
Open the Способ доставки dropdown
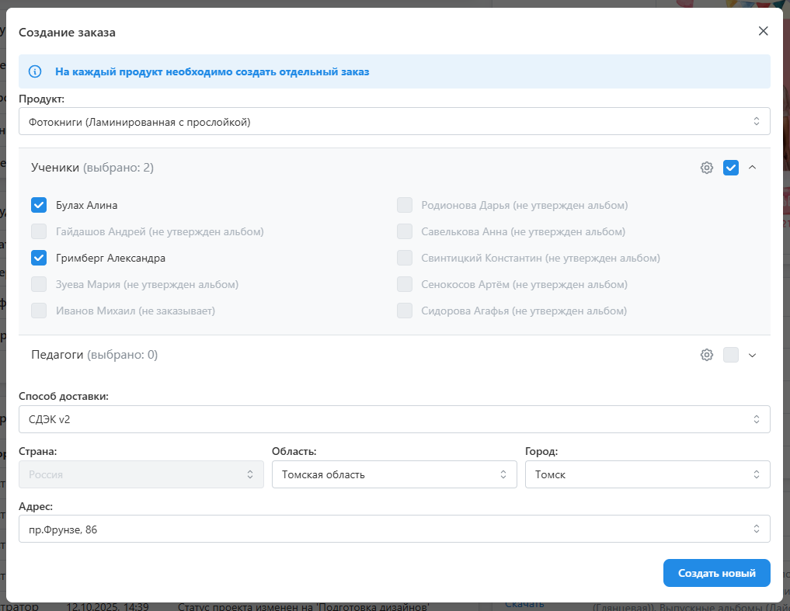(x=394, y=419)
